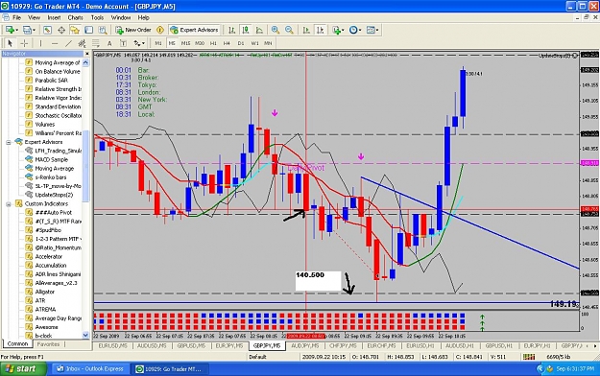Switch to the D1 timeframe
This screenshot has width=600, height=376.
point(240,43)
